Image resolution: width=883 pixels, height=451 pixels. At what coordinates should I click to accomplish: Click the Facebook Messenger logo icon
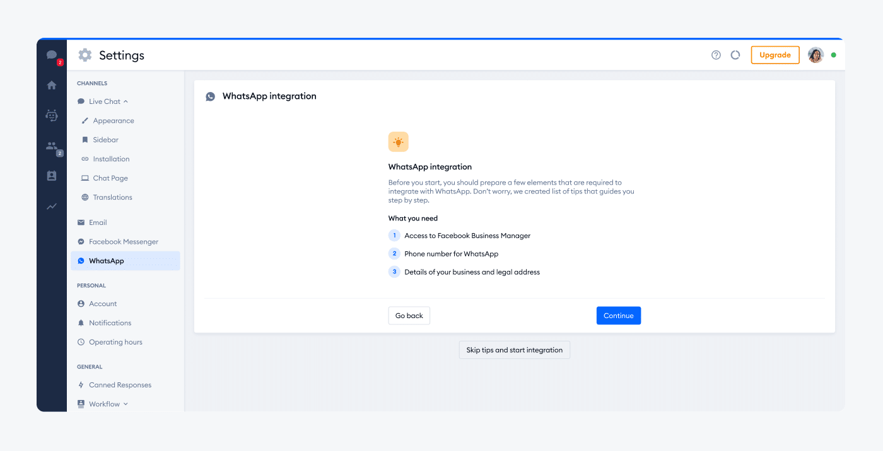(x=81, y=242)
